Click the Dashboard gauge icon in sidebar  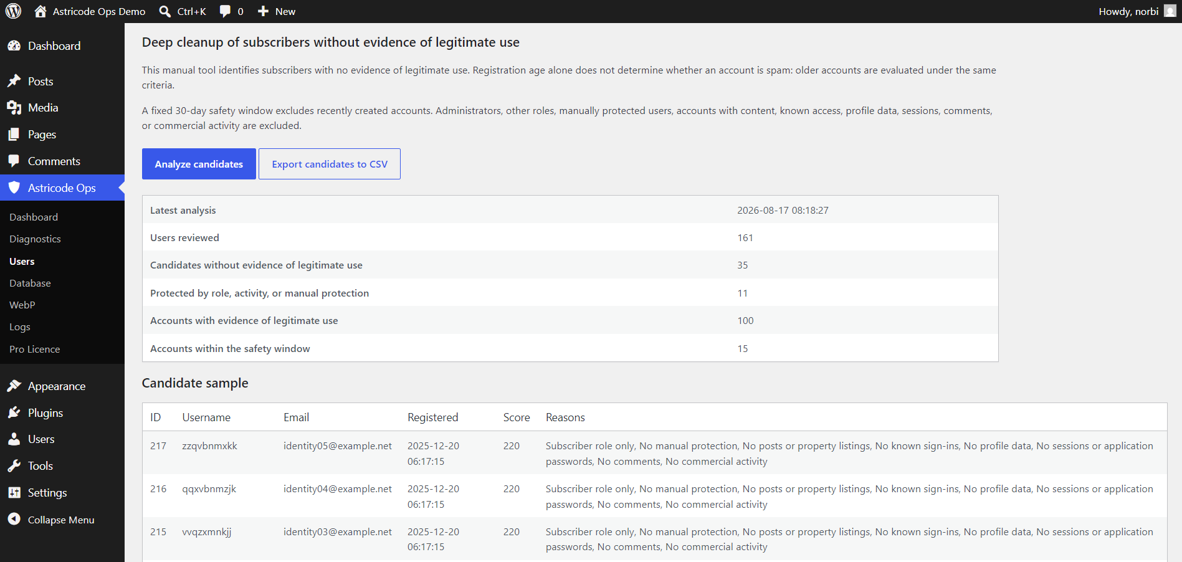14,46
